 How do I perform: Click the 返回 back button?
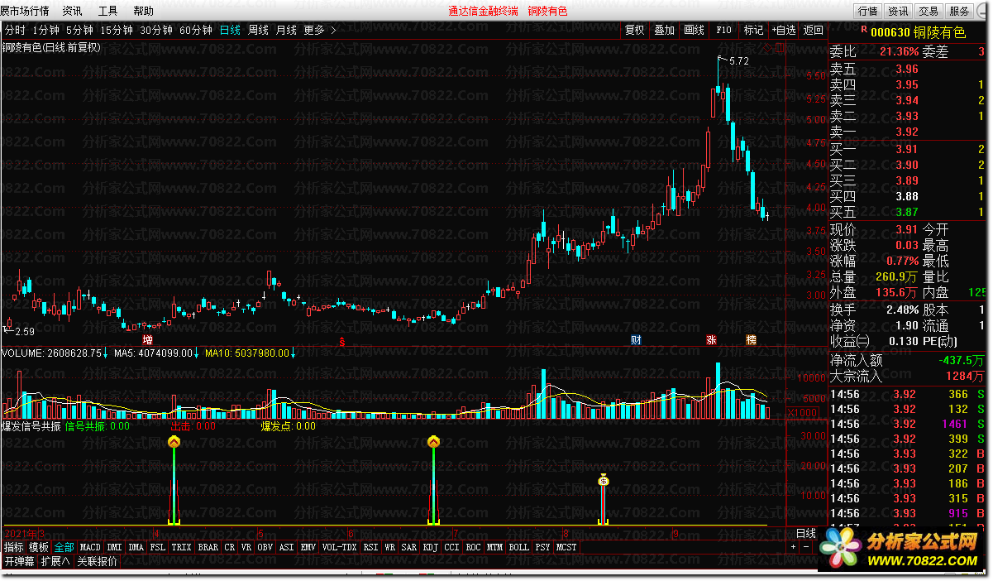pyautogui.click(x=813, y=30)
